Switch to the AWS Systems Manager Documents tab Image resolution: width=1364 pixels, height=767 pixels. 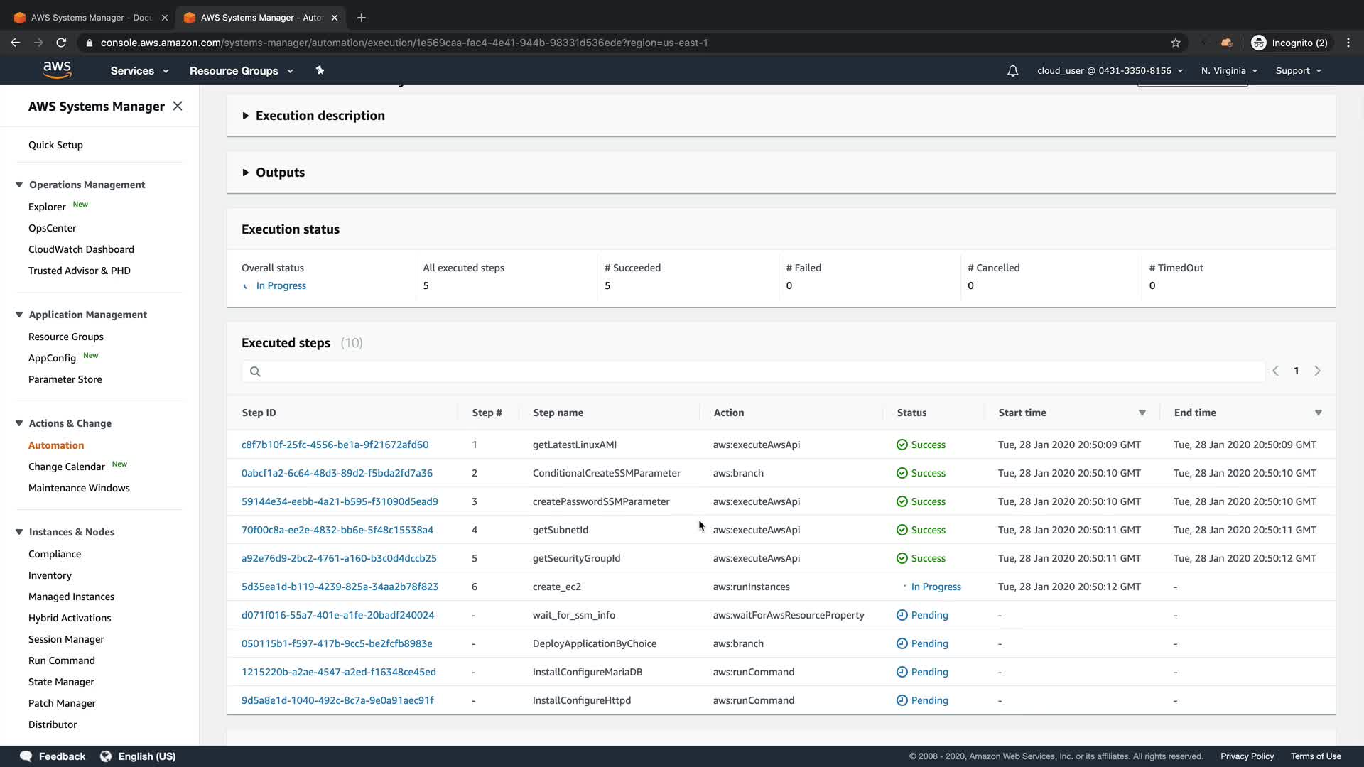pos(91,18)
